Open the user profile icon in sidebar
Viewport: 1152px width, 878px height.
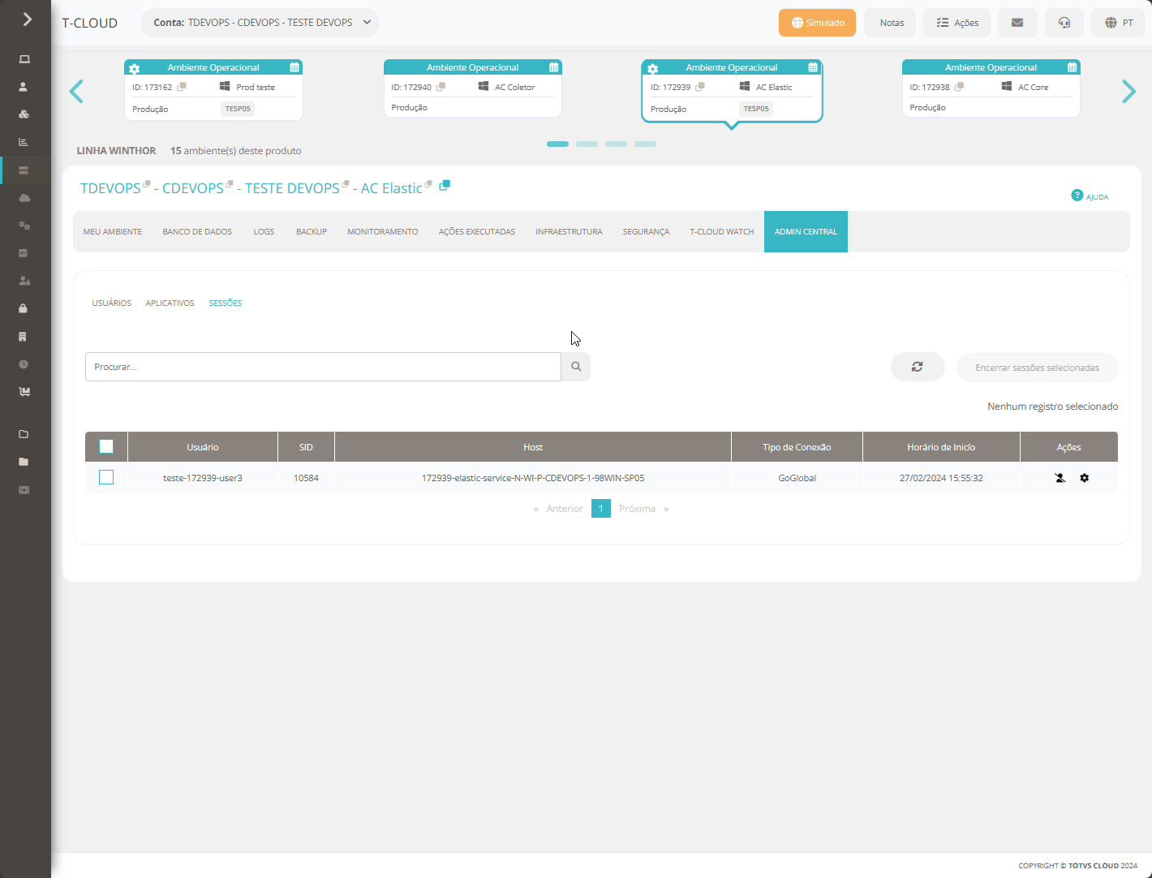coord(24,87)
